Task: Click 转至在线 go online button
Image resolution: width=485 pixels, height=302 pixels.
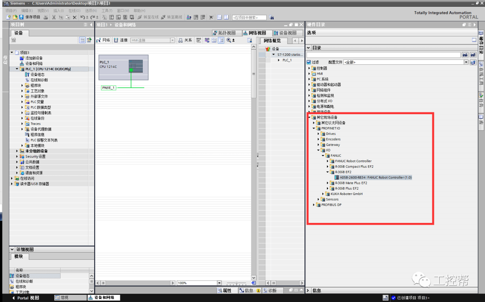Action: [x=148, y=18]
